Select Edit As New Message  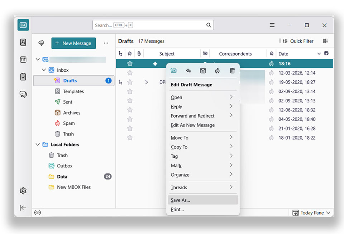(x=203, y=125)
